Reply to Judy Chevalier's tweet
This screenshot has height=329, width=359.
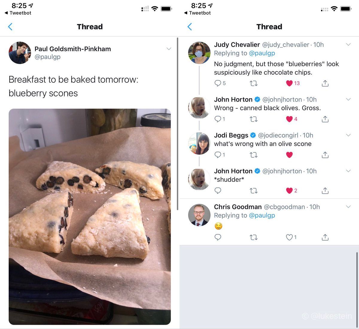(x=218, y=83)
